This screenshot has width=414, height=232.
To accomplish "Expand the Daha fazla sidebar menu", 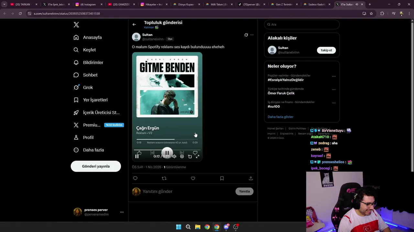I will click(x=89, y=150).
